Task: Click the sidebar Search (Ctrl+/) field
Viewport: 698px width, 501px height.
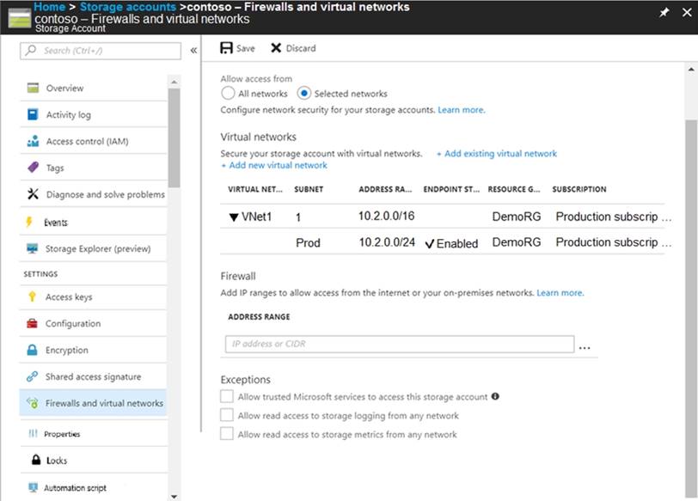Action: (101, 51)
